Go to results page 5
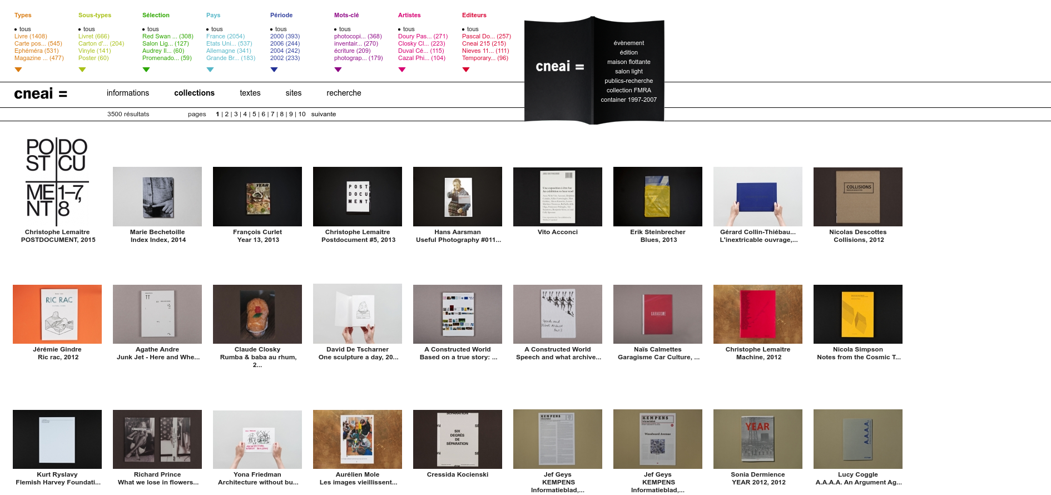 click(x=254, y=114)
